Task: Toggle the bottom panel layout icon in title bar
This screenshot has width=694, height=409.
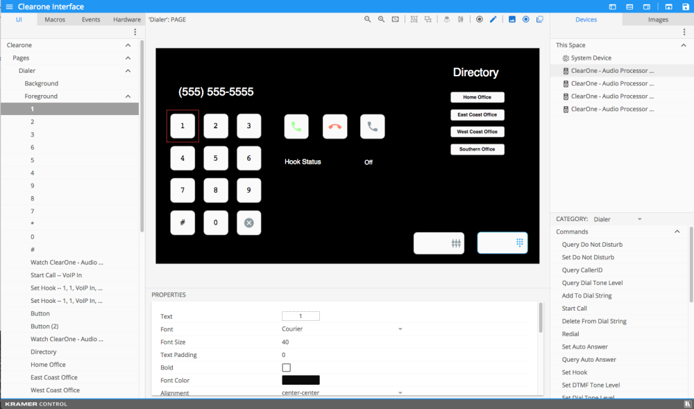Action: [629, 7]
